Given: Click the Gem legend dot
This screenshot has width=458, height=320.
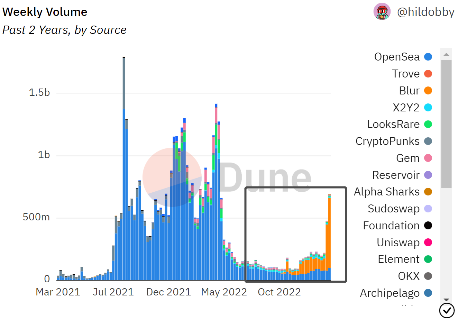Looking at the screenshot, I should [428, 158].
